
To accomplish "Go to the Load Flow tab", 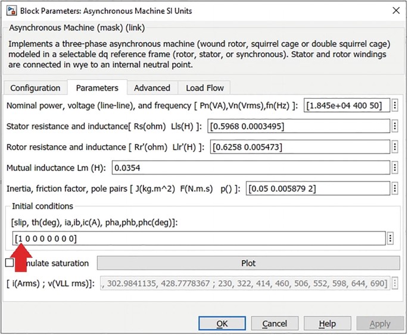I will (204, 88).
